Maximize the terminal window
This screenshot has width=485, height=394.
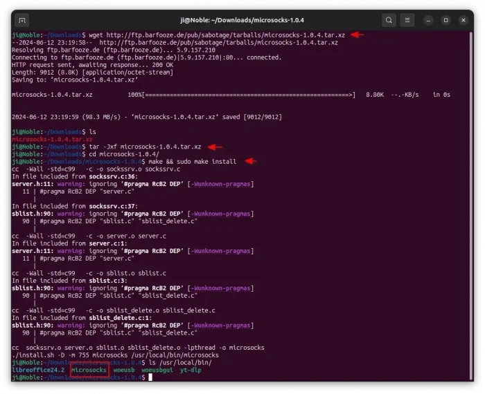click(446, 20)
